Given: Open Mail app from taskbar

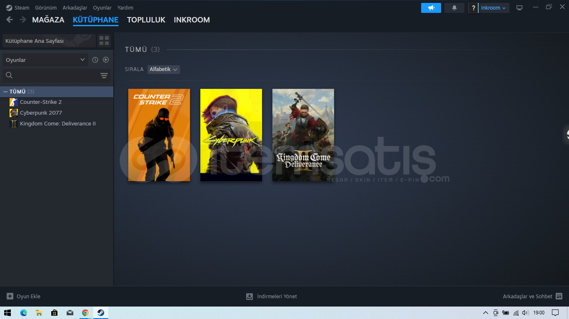Looking at the screenshot, I should tap(70, 313).
